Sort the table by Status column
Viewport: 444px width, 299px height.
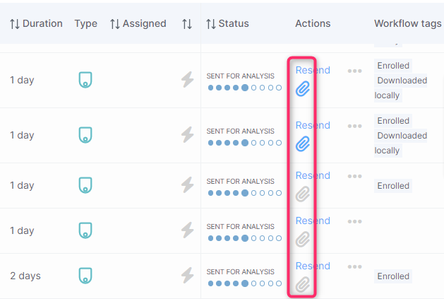227,23
